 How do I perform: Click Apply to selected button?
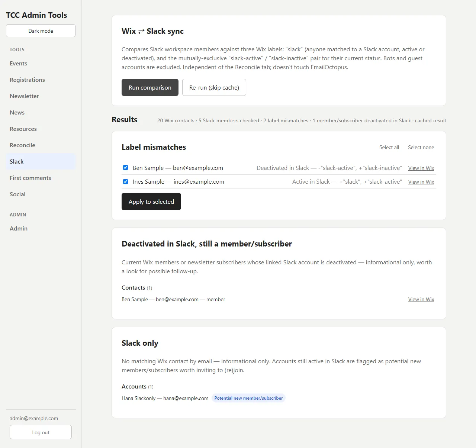(151, 202)
